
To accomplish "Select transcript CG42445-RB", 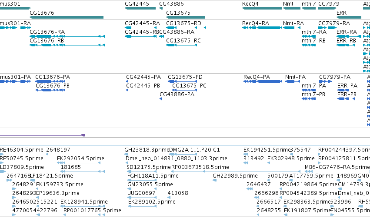I will (142, 32).
